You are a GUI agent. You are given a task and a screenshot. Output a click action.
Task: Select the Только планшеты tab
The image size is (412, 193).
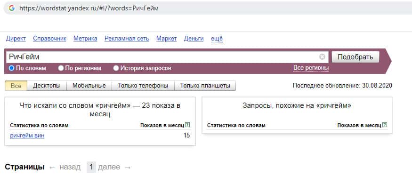point(205,86)
